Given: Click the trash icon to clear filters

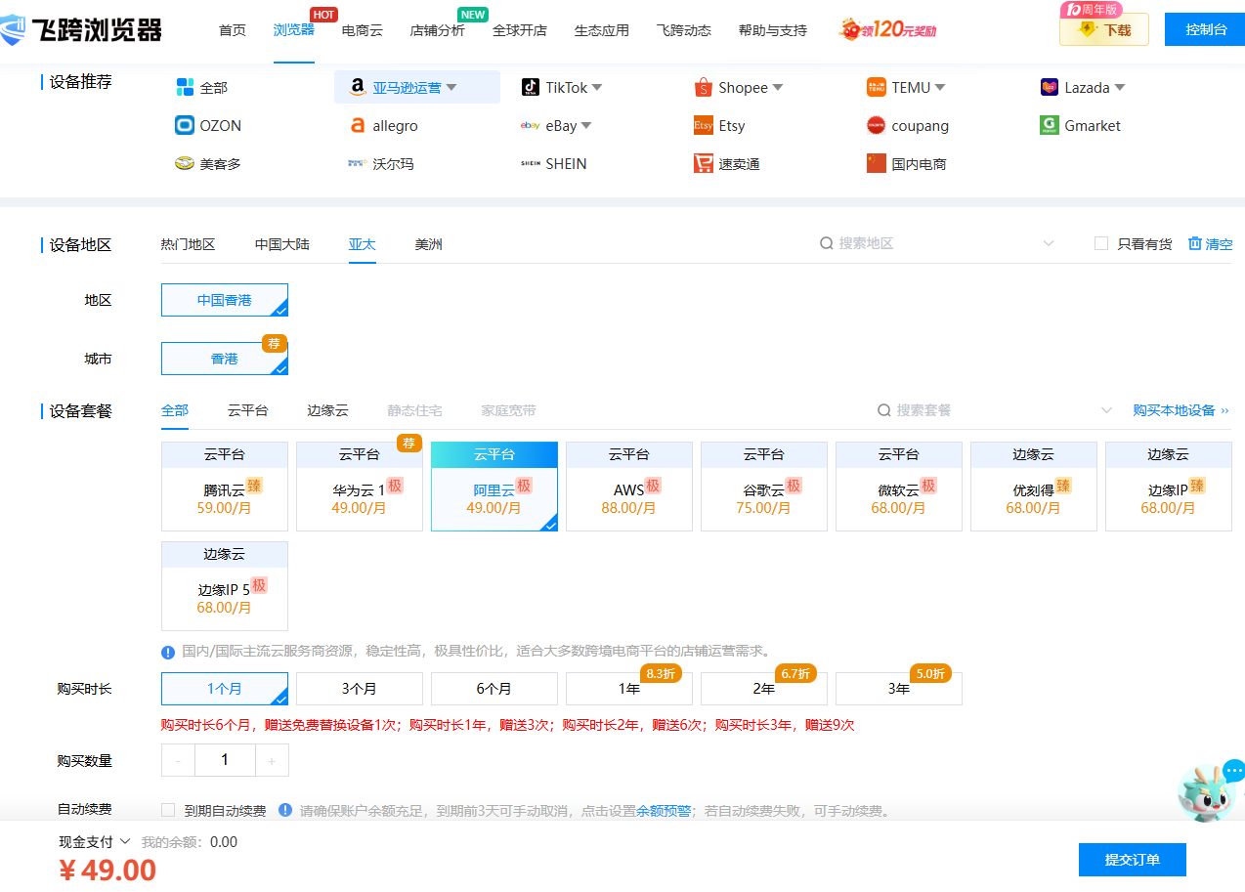Looking at the screenshot, I should point(1194,243).
